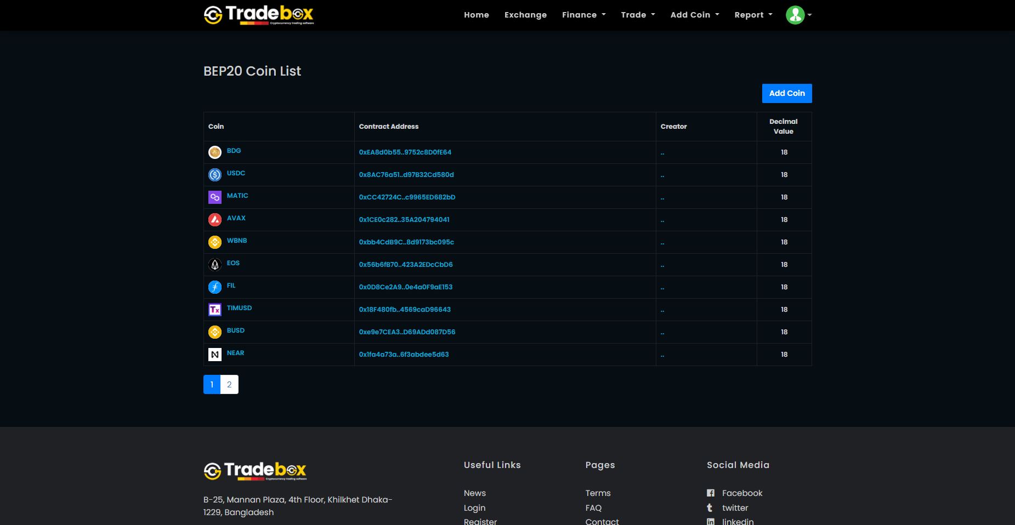
Task: Open the NEAR coin link
Action: coord(236,353)
